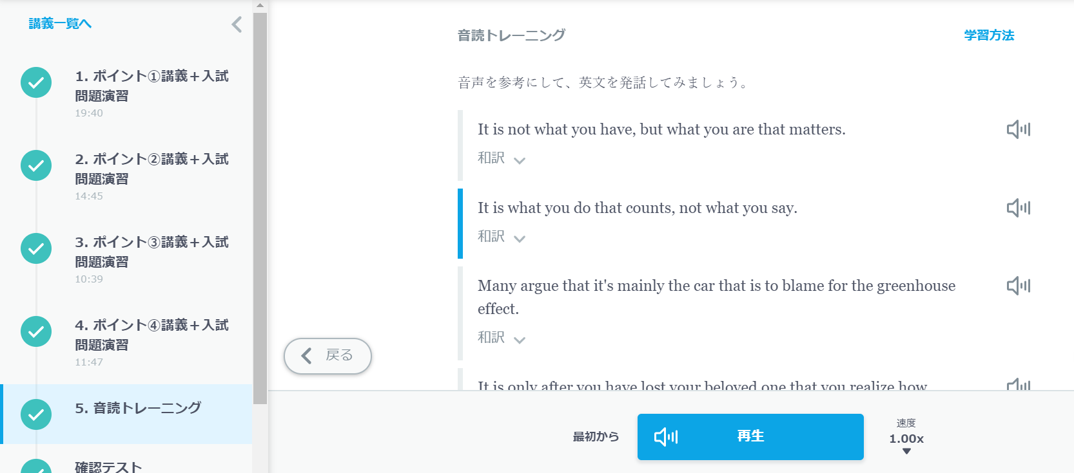Collapse the lesson sidebar with the chevron arrow
The image size is (1074, 473).
236,24
